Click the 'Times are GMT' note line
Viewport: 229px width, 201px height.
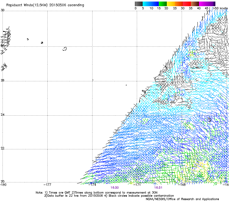(97, 193)
